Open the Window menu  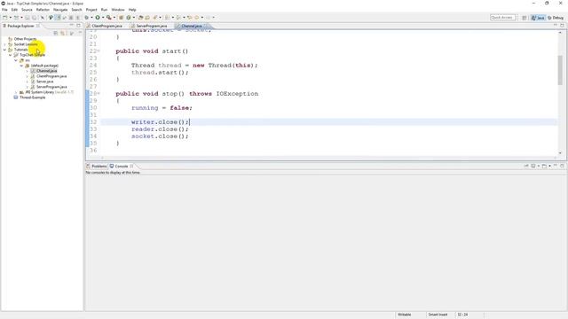coord(118,10)
